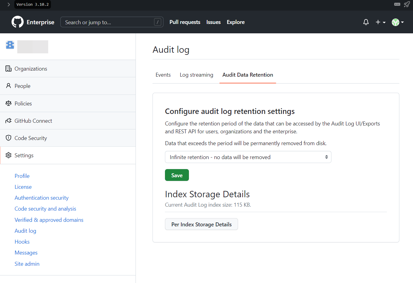Viewport: 413px width, 283px height.
Task: Open People in the sidebar
Action: [x=68, y=86]
